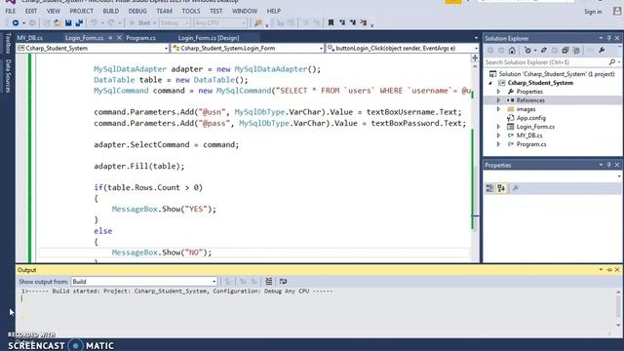The height and width of the screenshot is (351, 624).
Task: Click Show All Files icon in Solution Explorer
Action: pyautogui.click(x=576, y=51)
